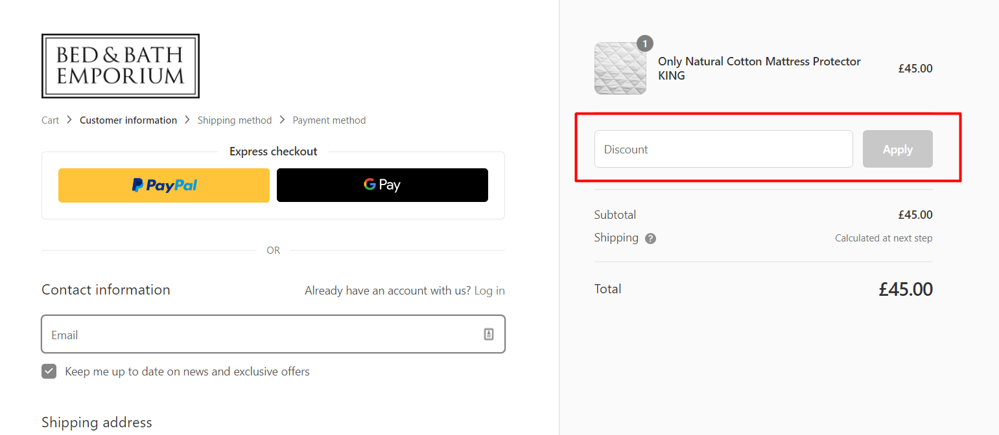Pay with Google Pay button

coord(382,185)
